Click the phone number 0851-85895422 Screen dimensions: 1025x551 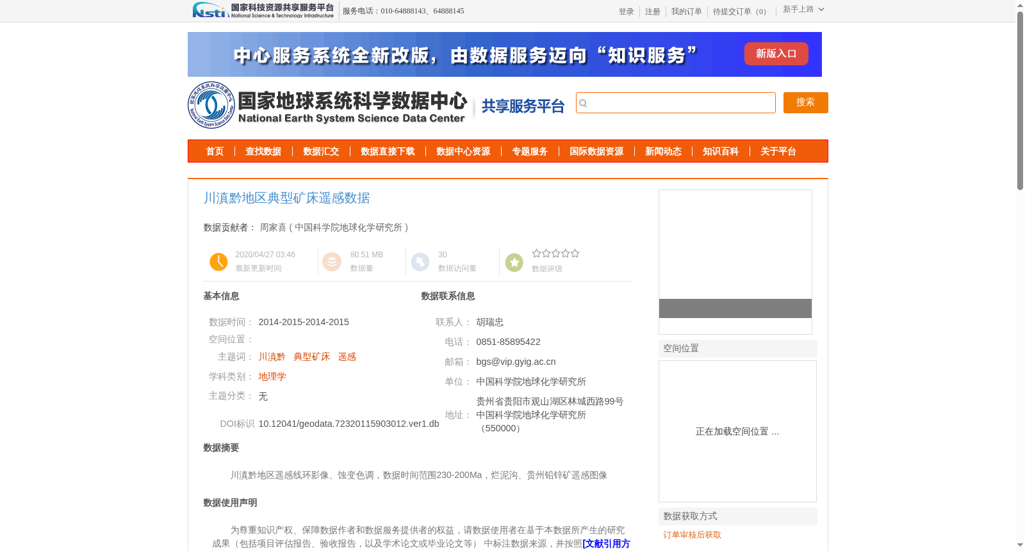508,342
